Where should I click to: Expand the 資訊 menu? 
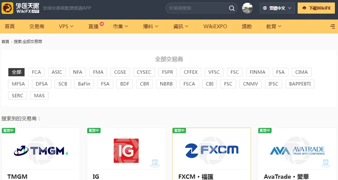click(181, 27)
